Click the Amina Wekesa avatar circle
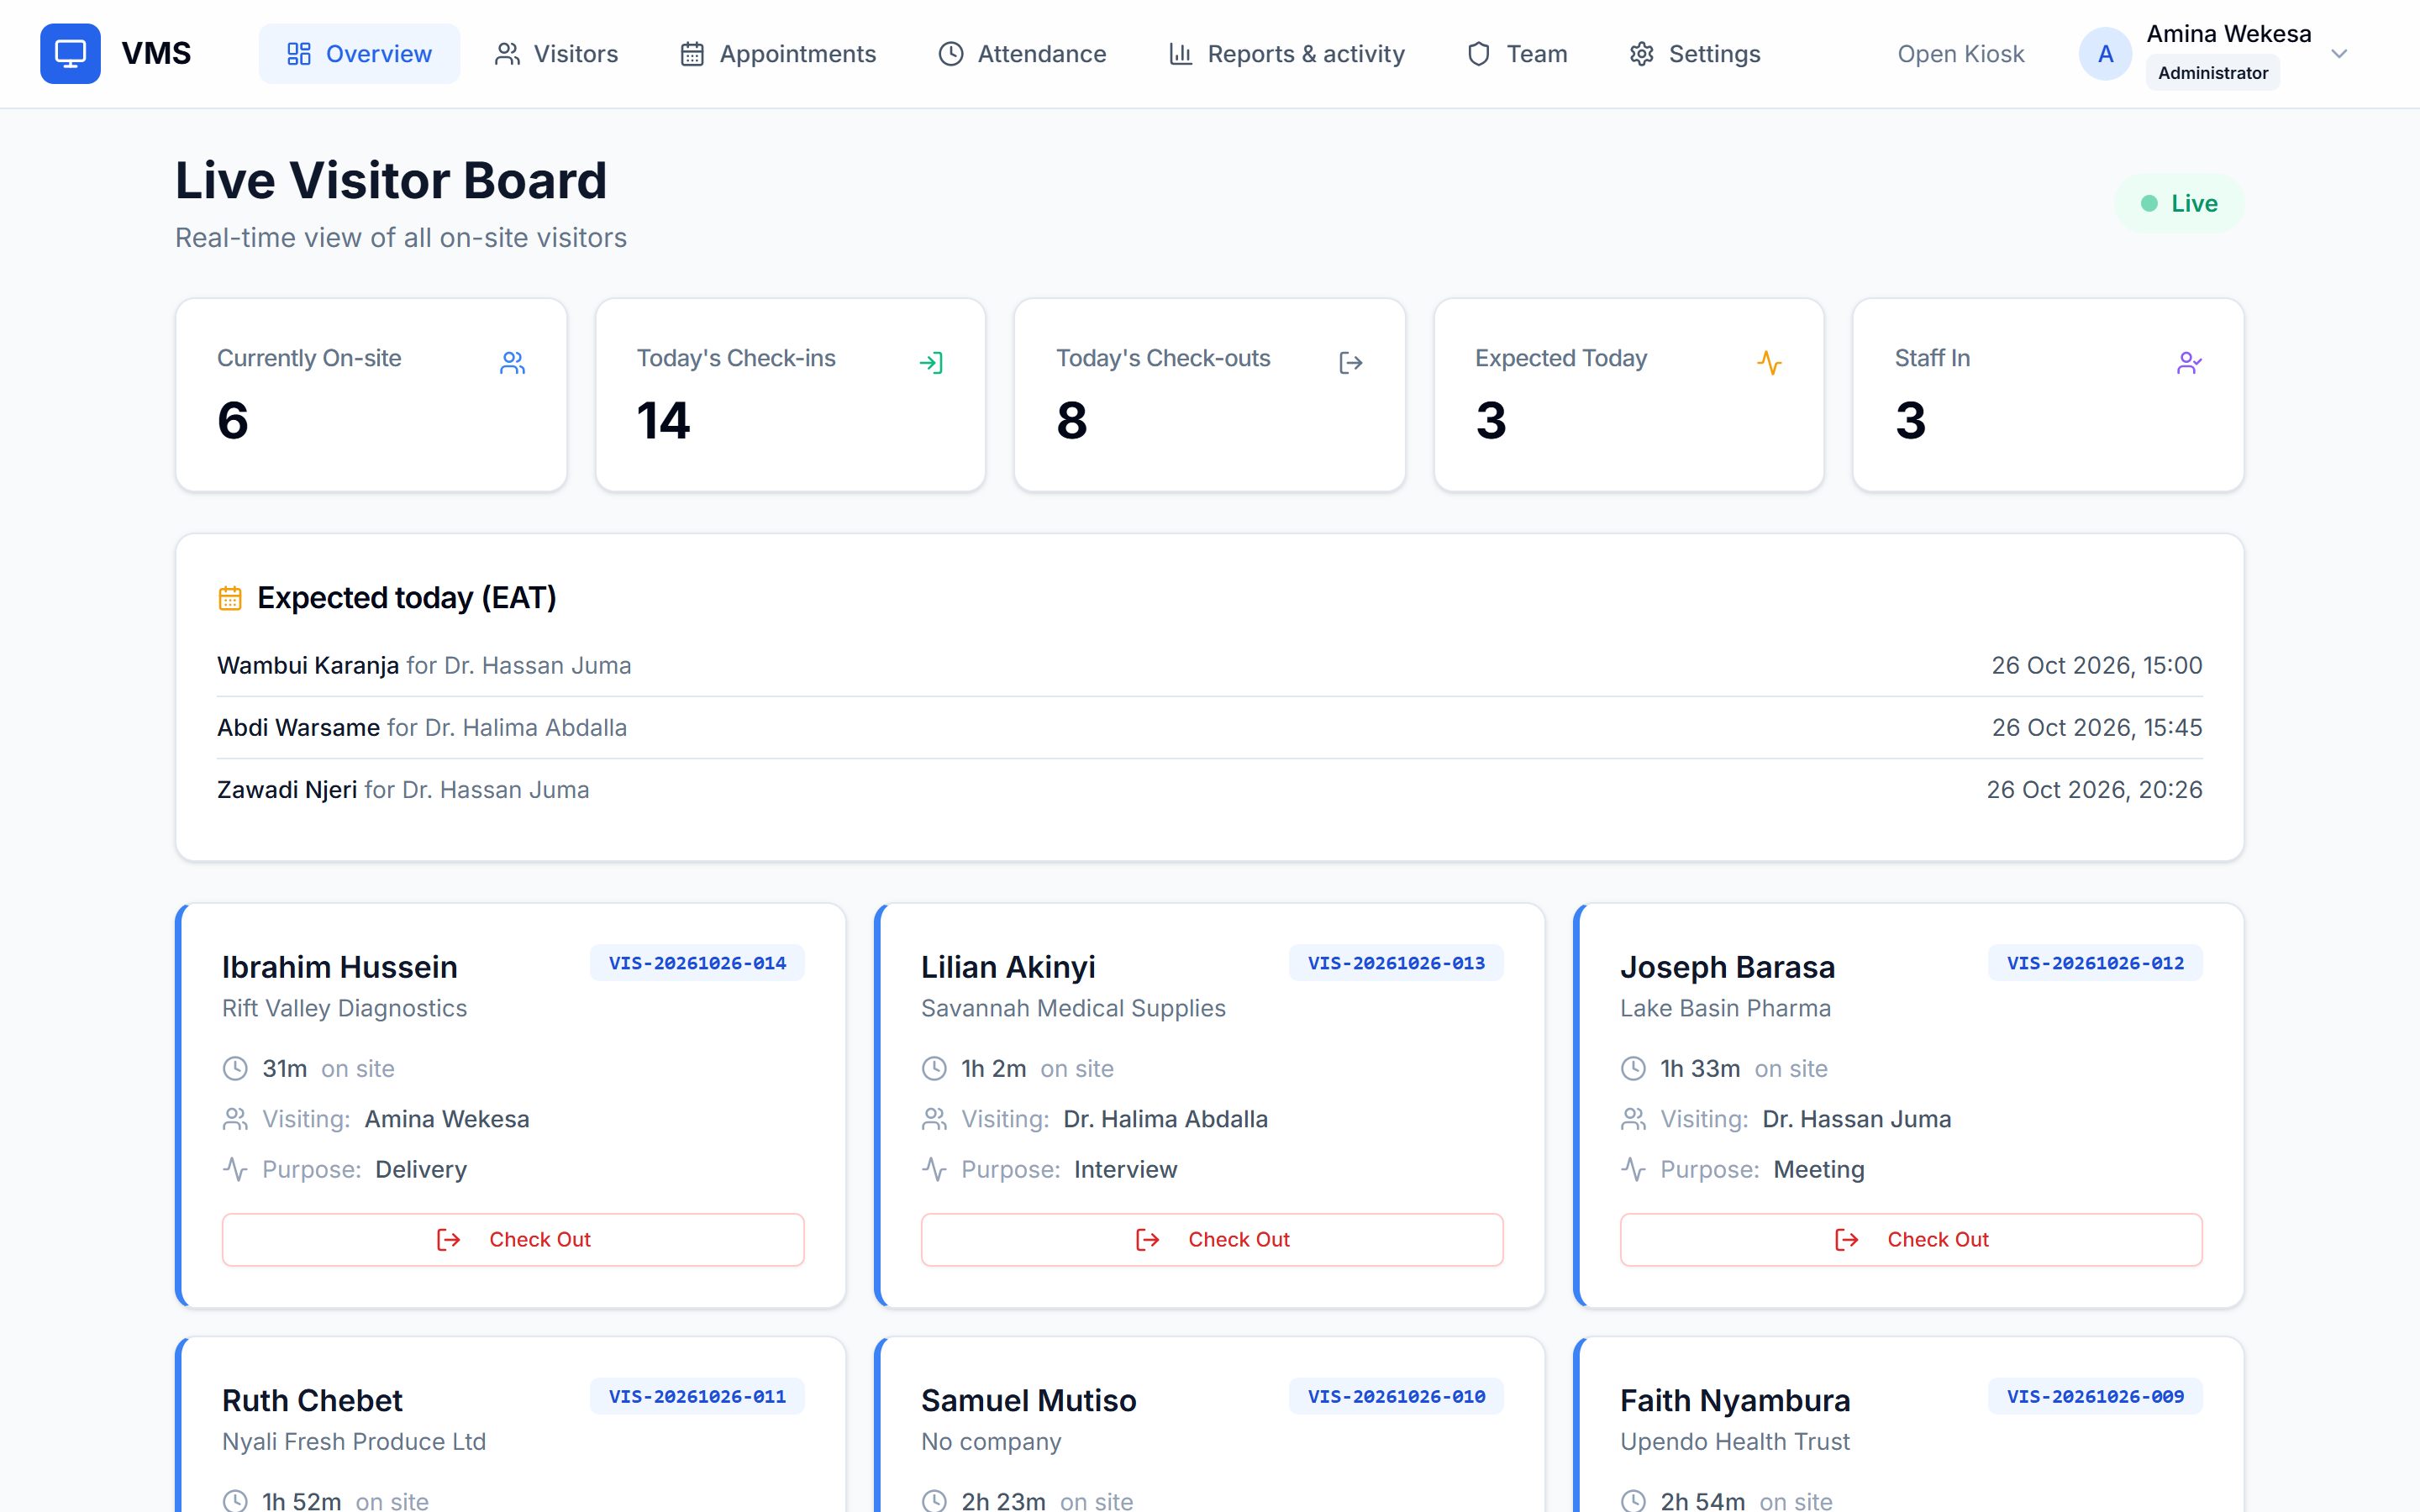The height and width of the screenshot is (1512, 2420). [2105, 54]
